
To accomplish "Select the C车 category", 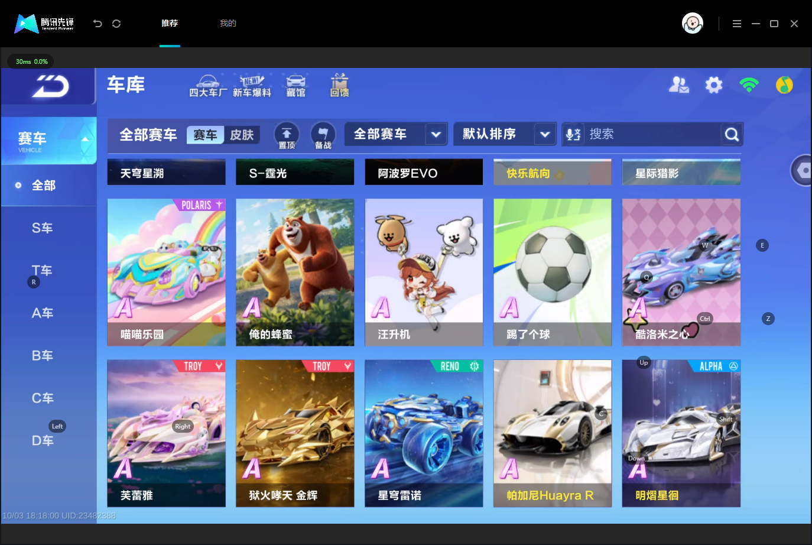I will [43, 398].
